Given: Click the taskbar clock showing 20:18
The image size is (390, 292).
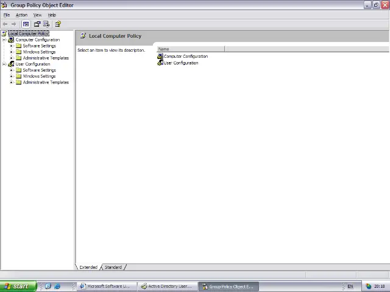Looking at the screenshot, I should (x=379, y=287).
